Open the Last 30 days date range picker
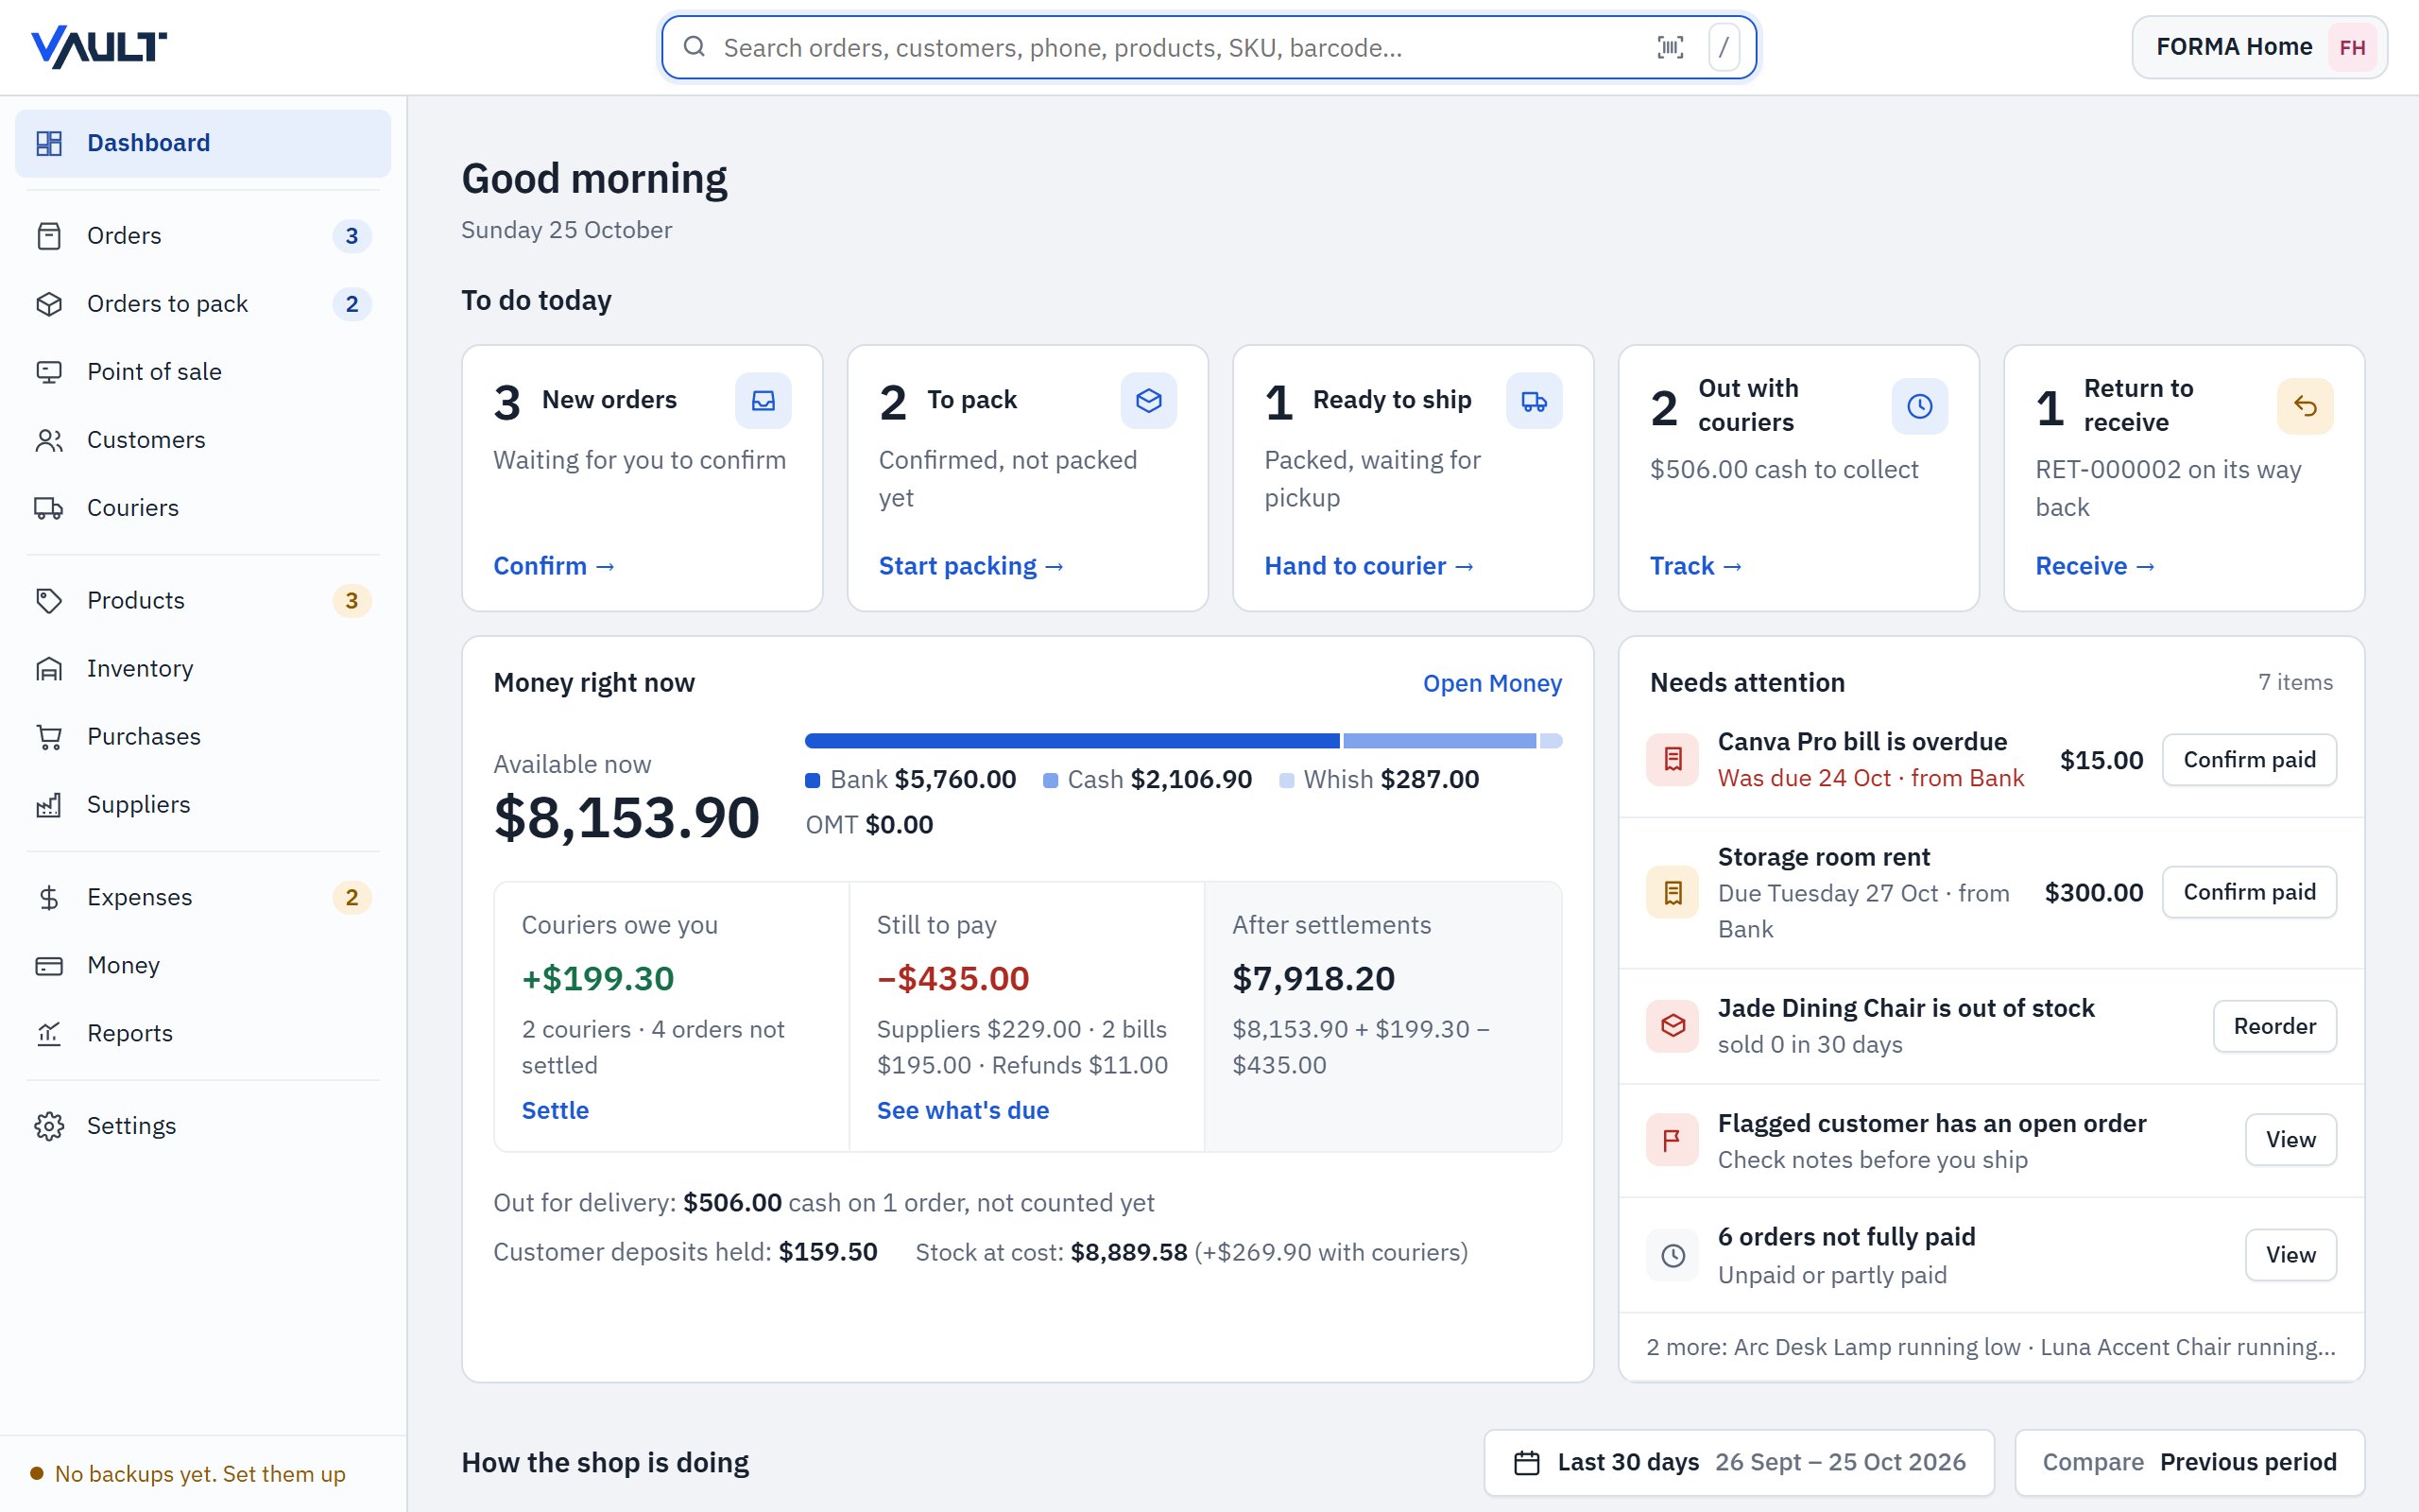Image resolution: width=2419 pixels, height=1512 pixels. [1740, 1463]
